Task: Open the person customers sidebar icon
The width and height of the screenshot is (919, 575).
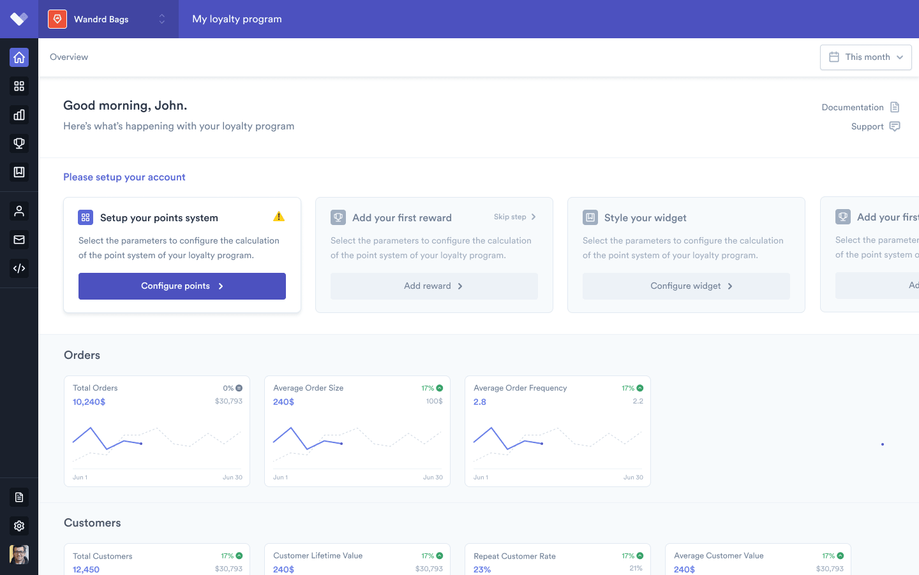Action: coord(19,211)
